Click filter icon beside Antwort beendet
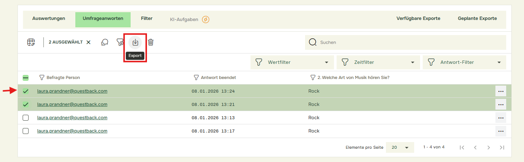 196,78
